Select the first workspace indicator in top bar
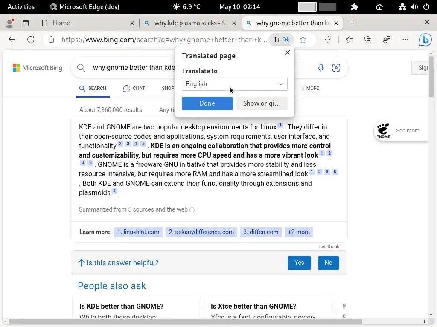Image resolution: width=437 pixels, height=327 pixels. pos(307,7)
